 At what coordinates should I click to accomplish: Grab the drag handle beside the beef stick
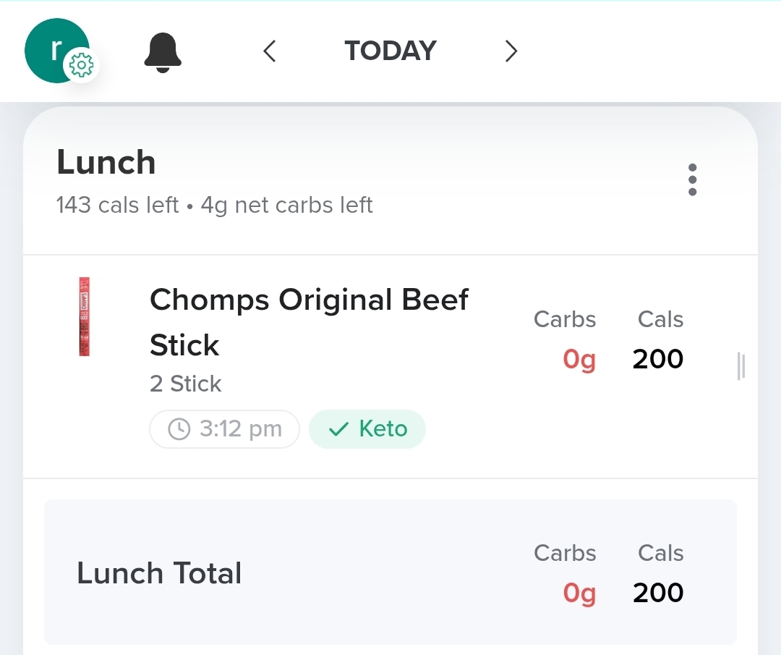[x=741, y=366]
